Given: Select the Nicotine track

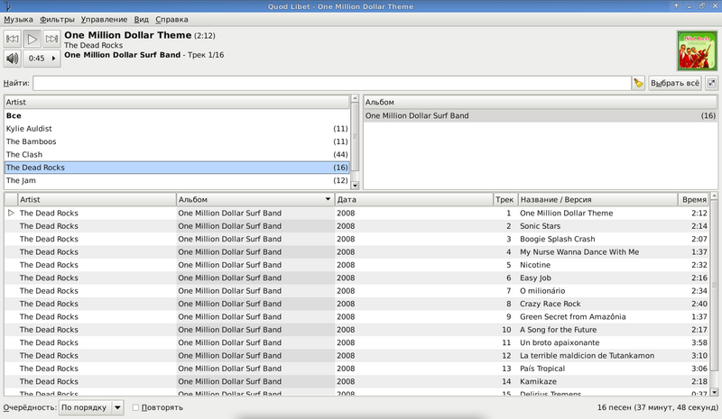Looking at the screenshot, I should coord(356,265).
